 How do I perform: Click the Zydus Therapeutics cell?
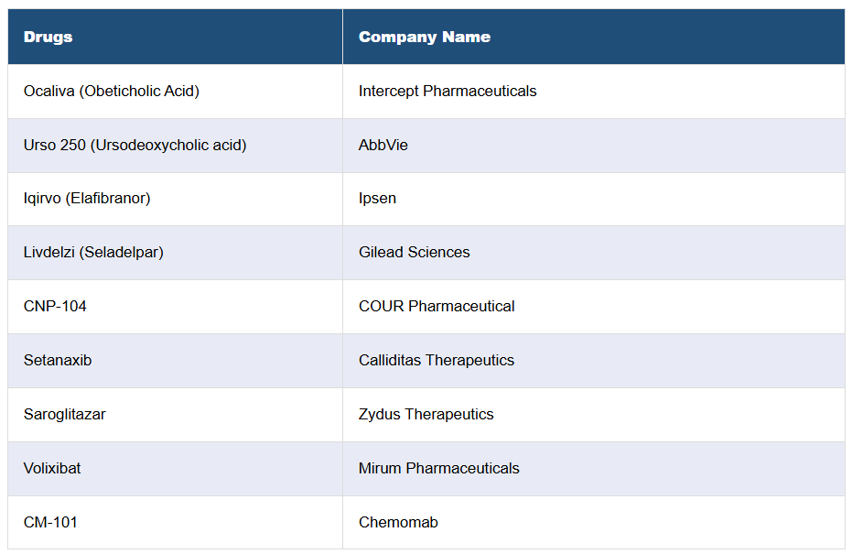(x=426, y=415)
